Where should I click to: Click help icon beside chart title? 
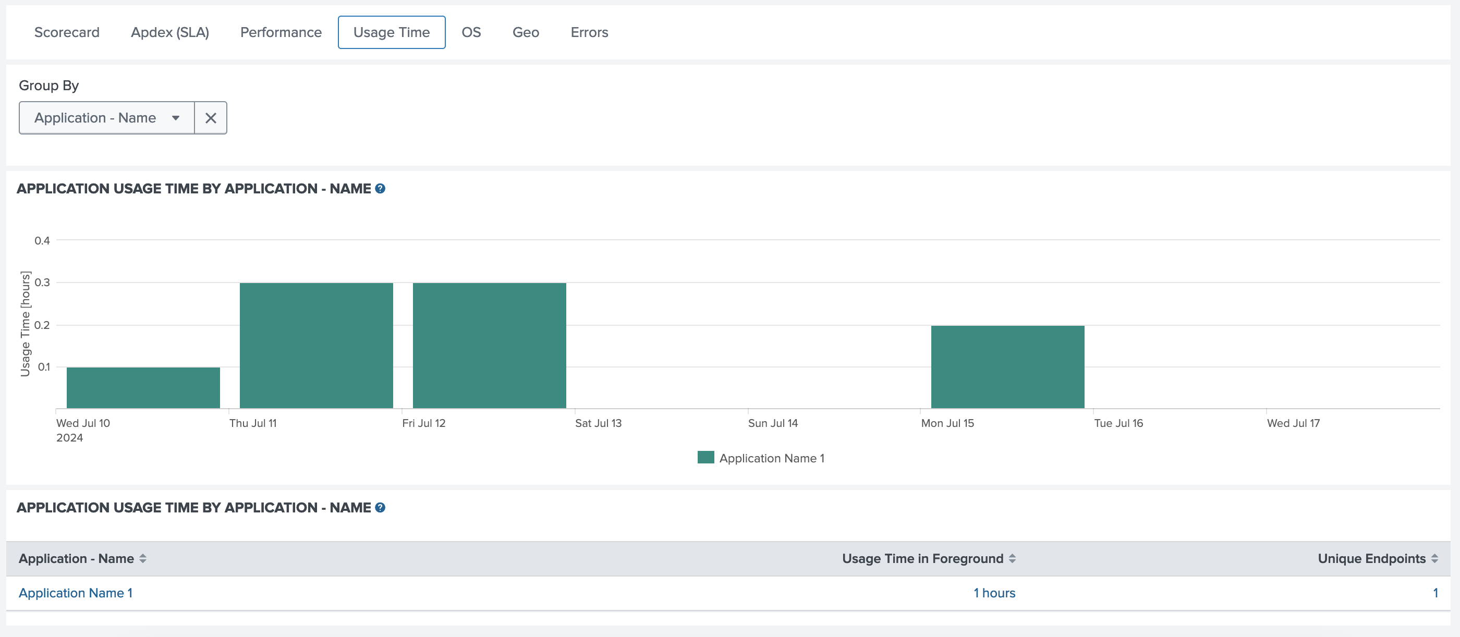(x=380, y=189)
